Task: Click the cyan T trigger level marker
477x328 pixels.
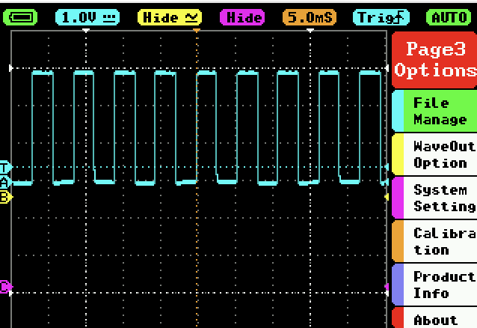Action: (5, 167)
